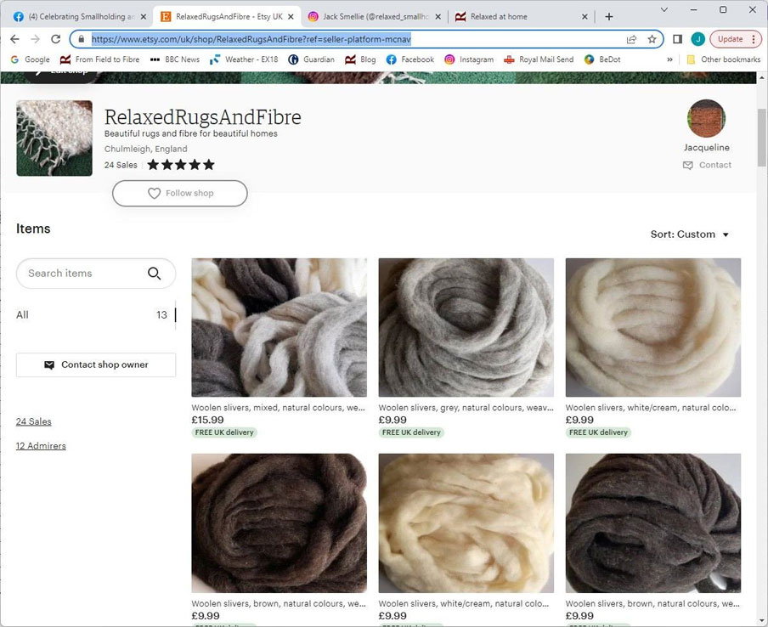Bookmark this page with the star icon
Viewport: 768px width, 627px height.
coord(652,39)
